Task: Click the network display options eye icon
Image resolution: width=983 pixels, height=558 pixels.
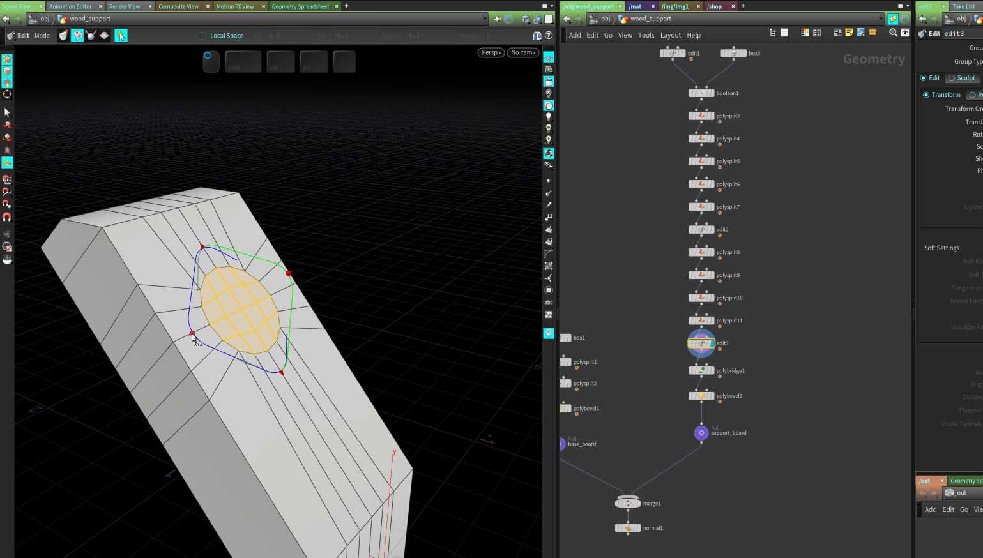Action: (x=905, y=33)
